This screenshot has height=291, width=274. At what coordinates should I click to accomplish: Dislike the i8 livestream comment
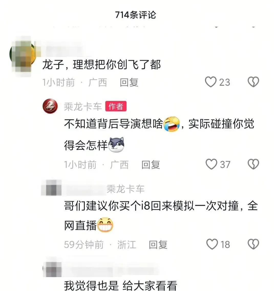[x=253, y=244]
